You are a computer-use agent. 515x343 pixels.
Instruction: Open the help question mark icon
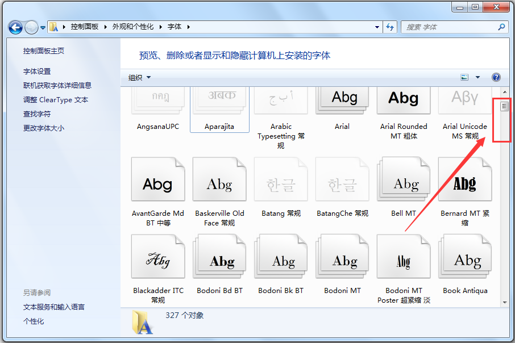tap(496, 77)
